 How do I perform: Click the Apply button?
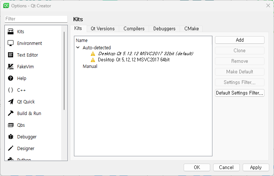[x=256, y=167]
